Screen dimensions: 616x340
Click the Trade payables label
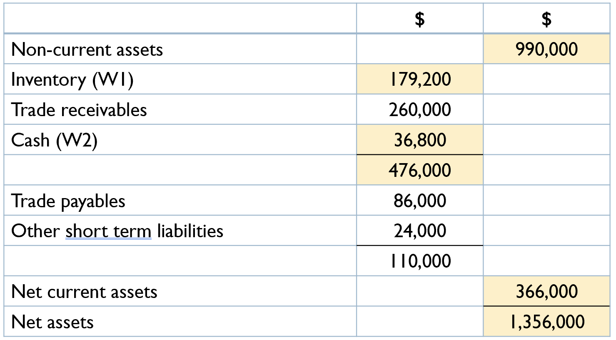click(x=68, y=201)
